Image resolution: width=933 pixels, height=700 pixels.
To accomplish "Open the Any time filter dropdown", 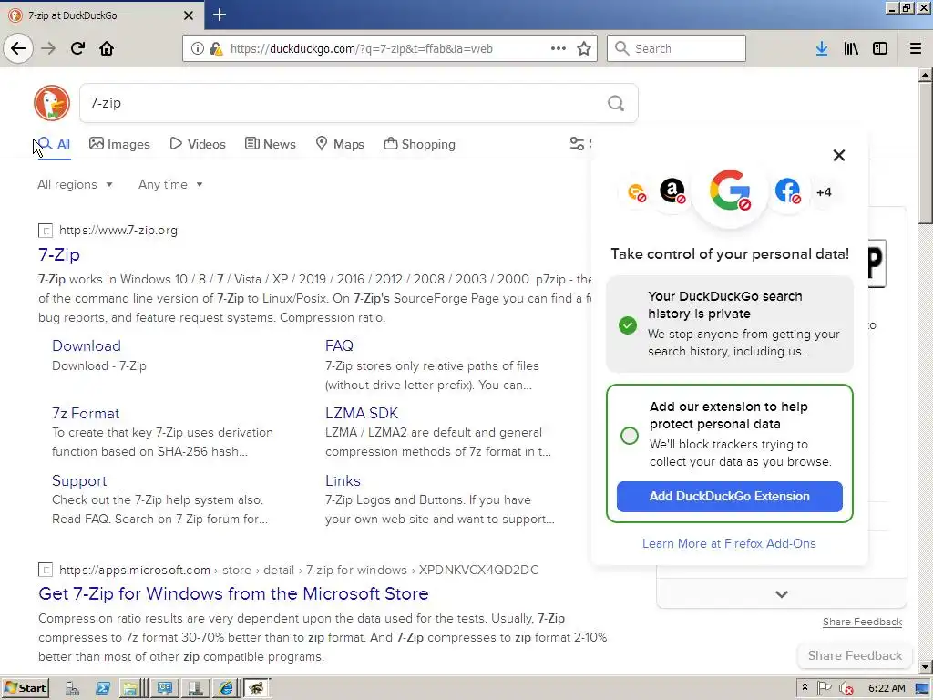I will coord(170,184).
